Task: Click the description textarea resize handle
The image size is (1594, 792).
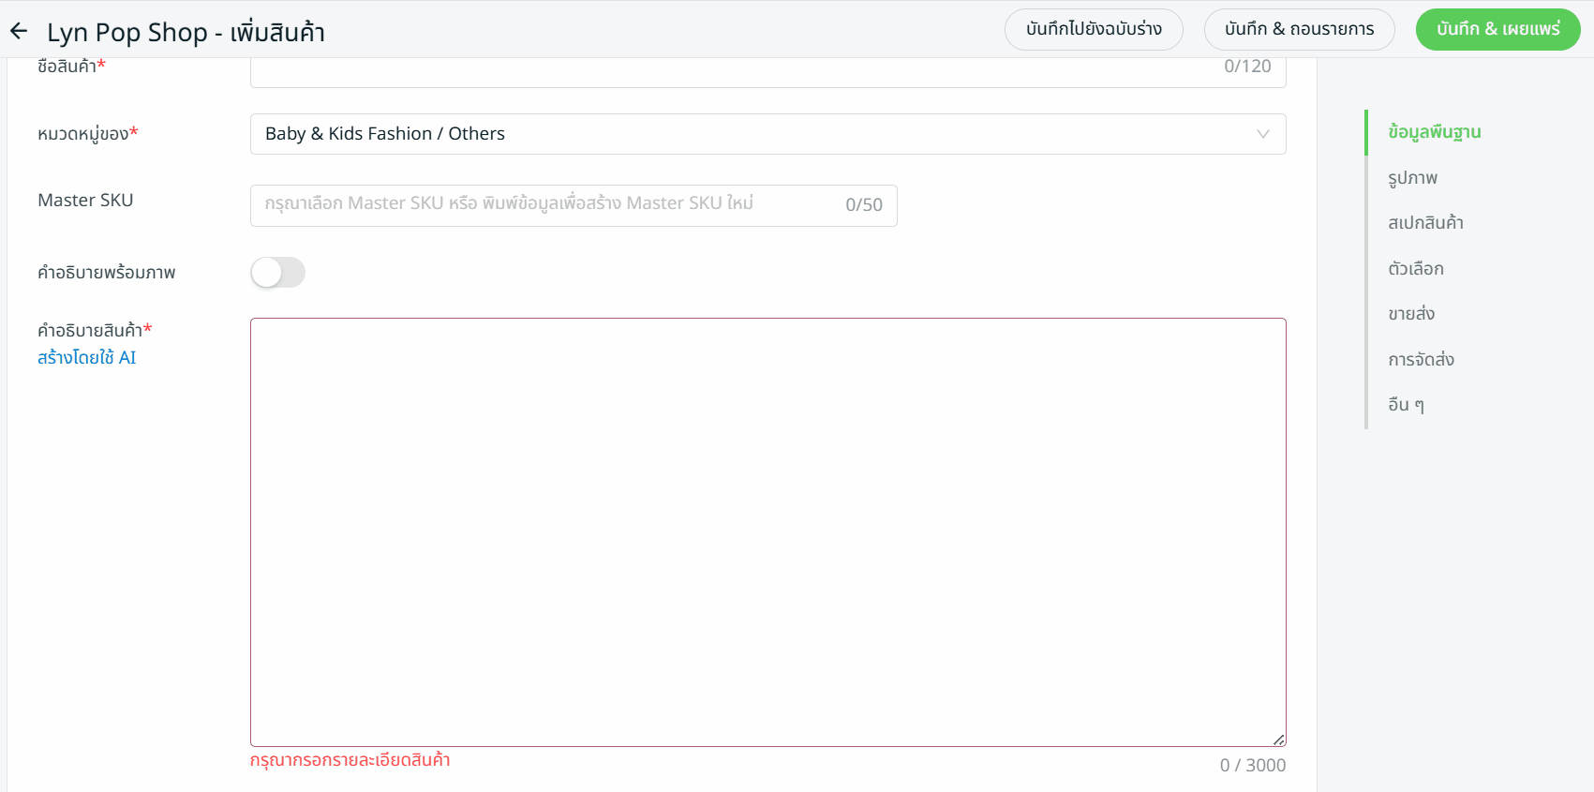Action: pyautogui.click(x=1278, y=740)
